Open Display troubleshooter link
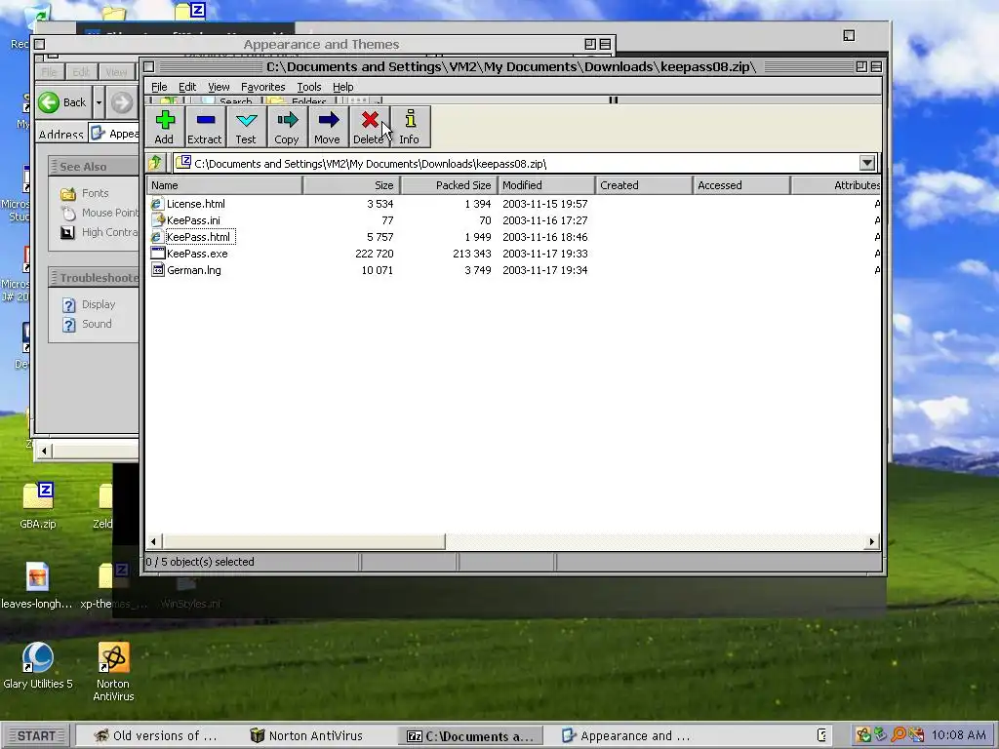 [99, 304]
